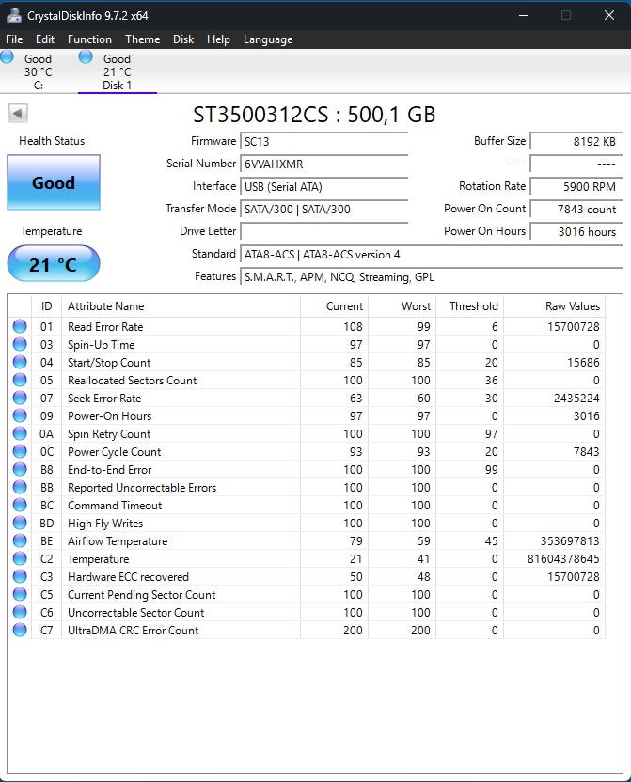This screenshot has height=782, width=631.
Task: Click status orb beside Start/Stop Count
Action: coord(20,362)
